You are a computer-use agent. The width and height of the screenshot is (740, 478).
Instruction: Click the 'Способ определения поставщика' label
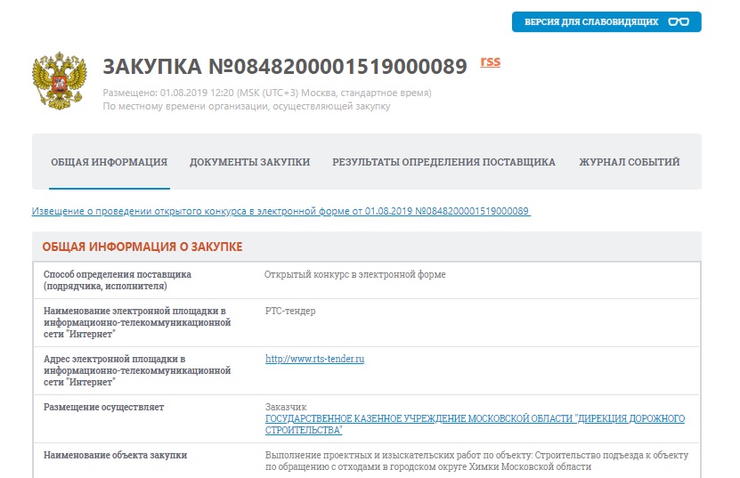(x=118, y=280)
